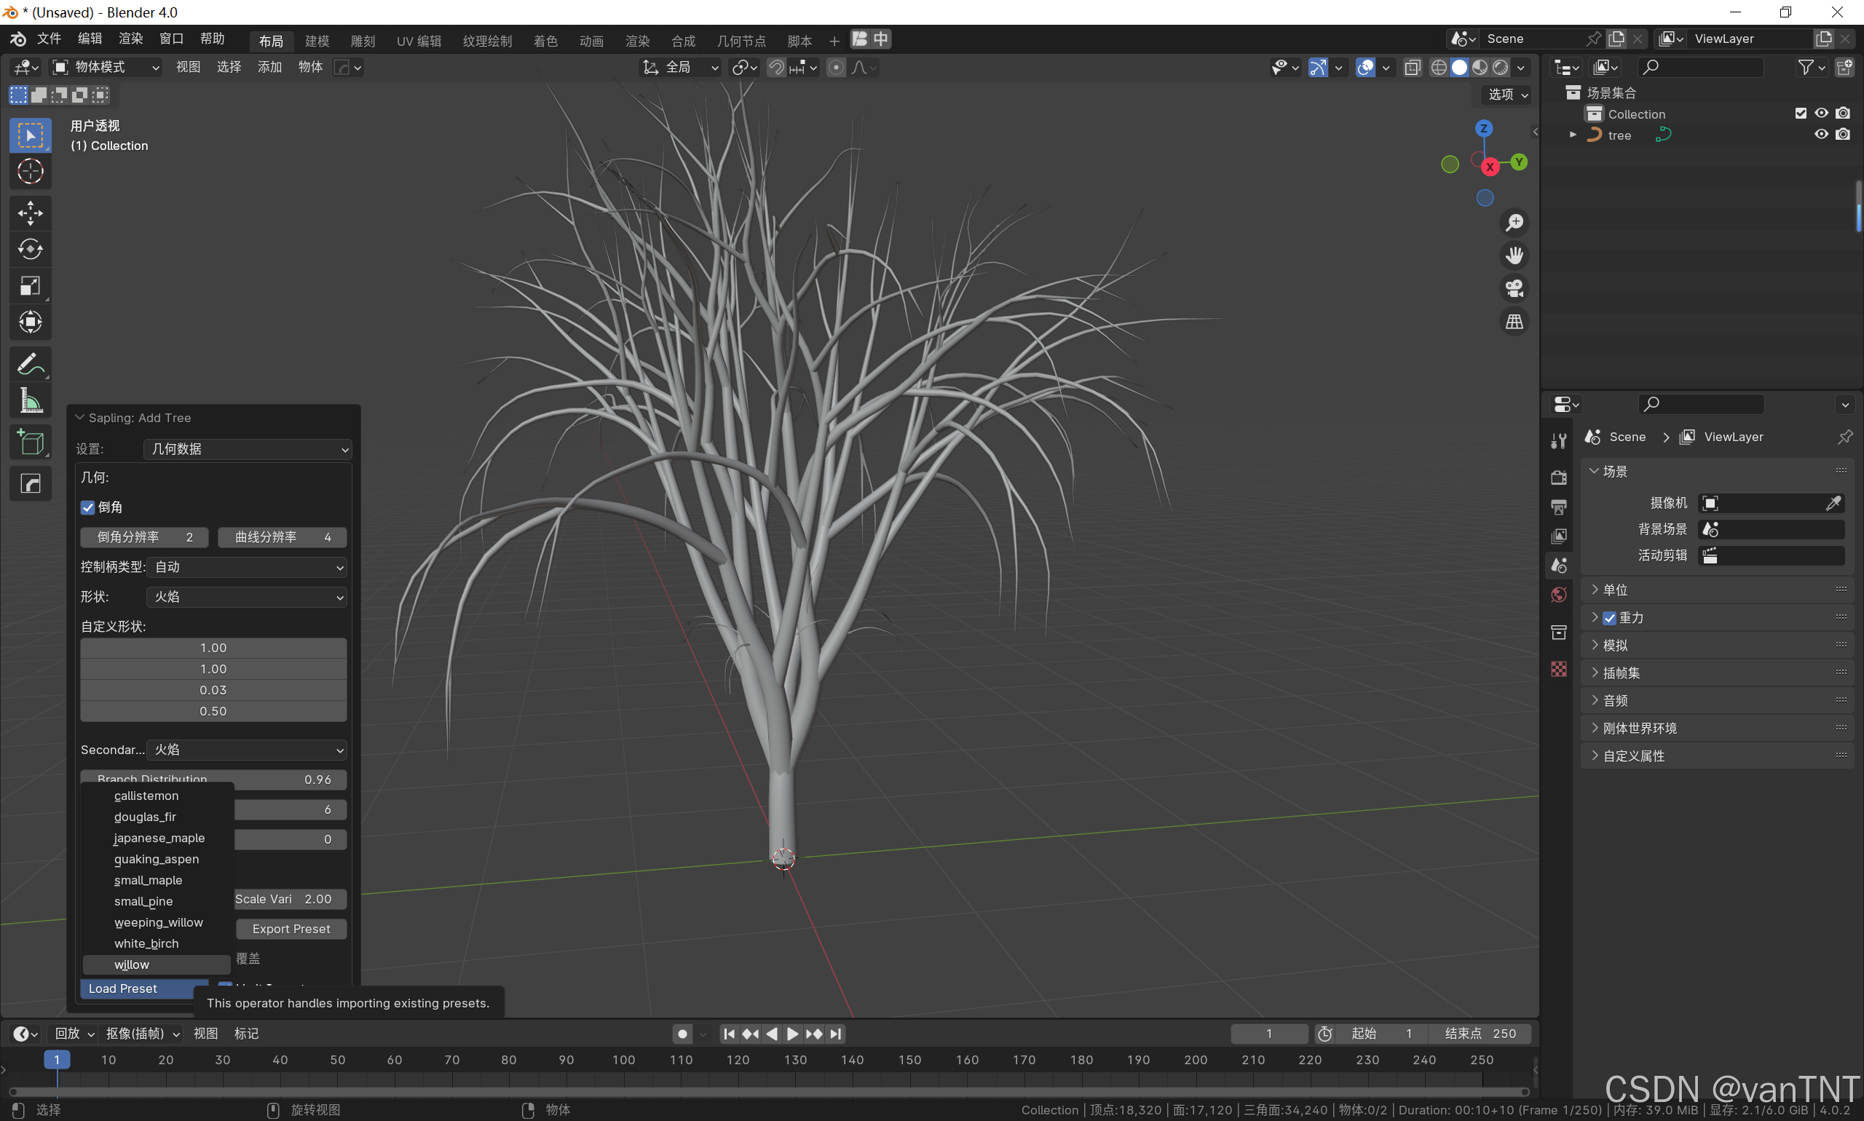Expand the 单位 units panel
This screenshot has width=1864, height=1121.
coord(1616,590)
